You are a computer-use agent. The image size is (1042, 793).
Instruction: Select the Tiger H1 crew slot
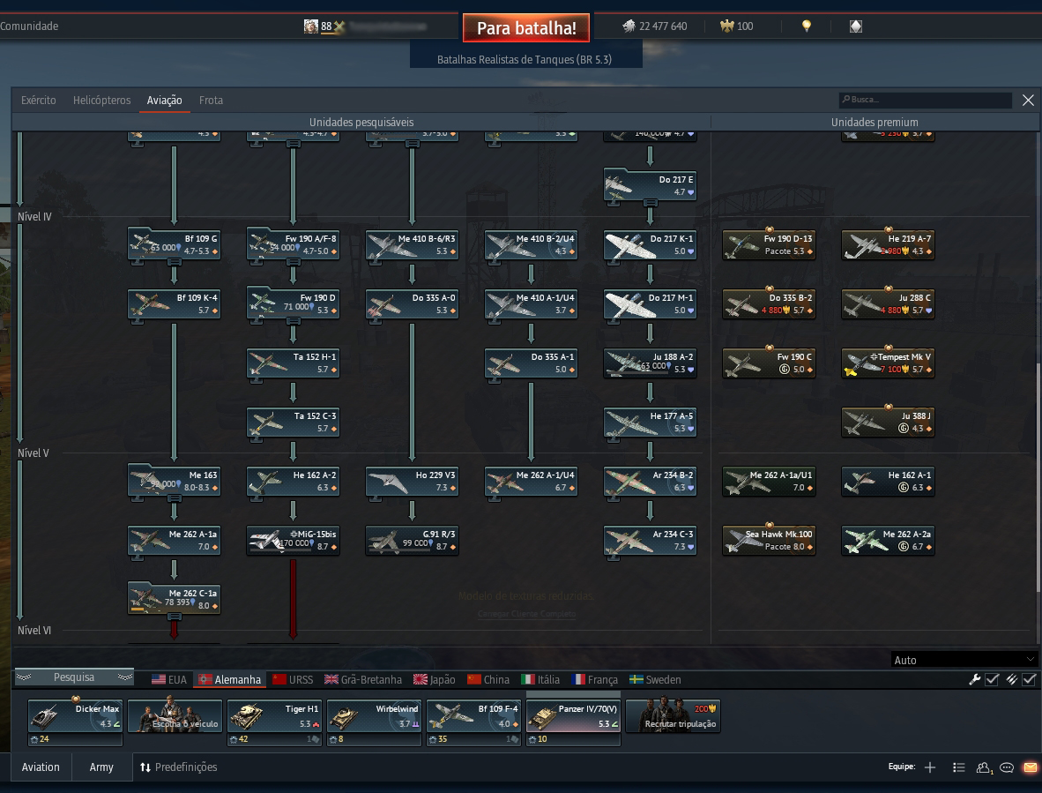tap(274, 722)
